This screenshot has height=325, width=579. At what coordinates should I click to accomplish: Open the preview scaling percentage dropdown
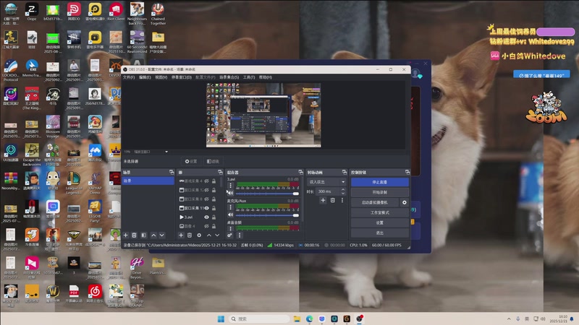coord(151,152)
